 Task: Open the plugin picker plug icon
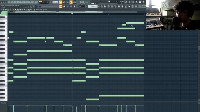click(122, 6)
